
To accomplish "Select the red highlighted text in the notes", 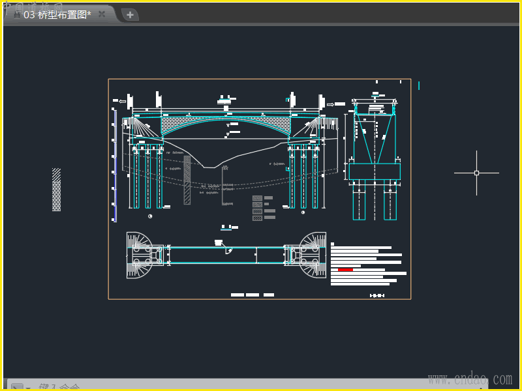I will 345,269.
